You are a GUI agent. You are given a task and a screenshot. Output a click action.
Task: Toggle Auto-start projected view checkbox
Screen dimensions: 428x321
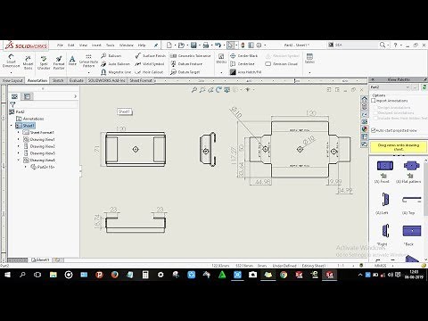tap(374, 130)
